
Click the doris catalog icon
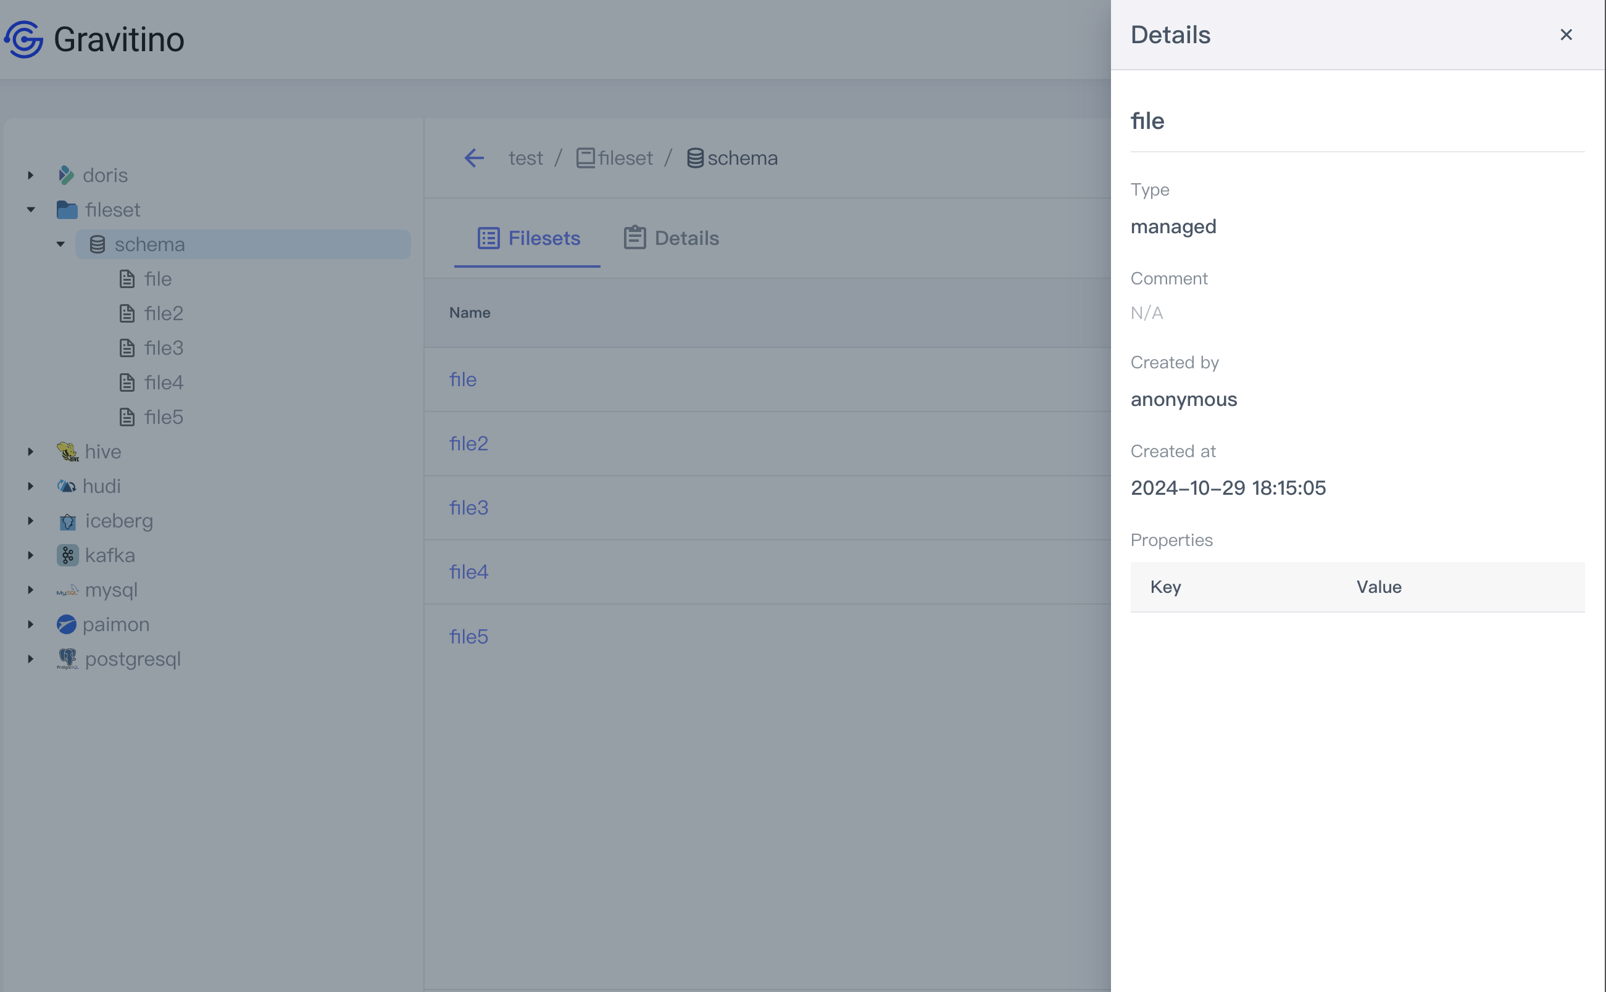(x=65, y=175)
